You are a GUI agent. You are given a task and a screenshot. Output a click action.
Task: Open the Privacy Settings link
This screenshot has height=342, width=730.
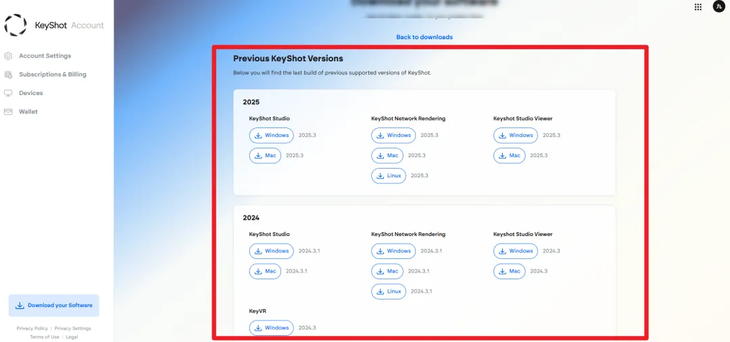click(72, 328)
